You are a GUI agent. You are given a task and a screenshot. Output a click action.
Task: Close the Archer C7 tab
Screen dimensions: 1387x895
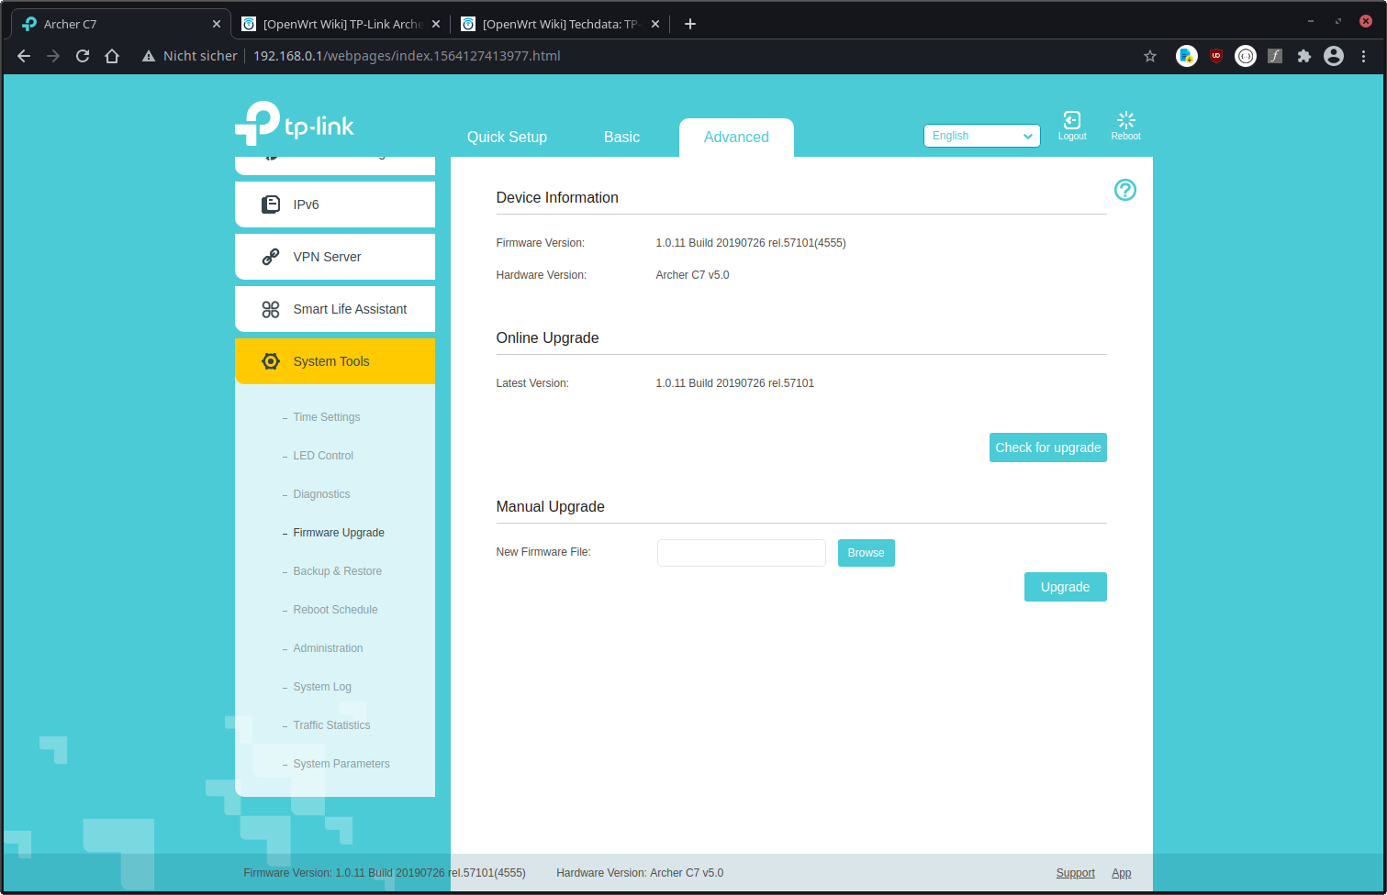[217, 24]
